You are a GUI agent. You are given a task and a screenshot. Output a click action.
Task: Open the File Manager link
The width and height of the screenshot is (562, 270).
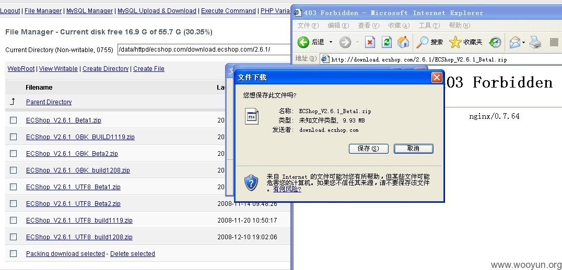43,11
